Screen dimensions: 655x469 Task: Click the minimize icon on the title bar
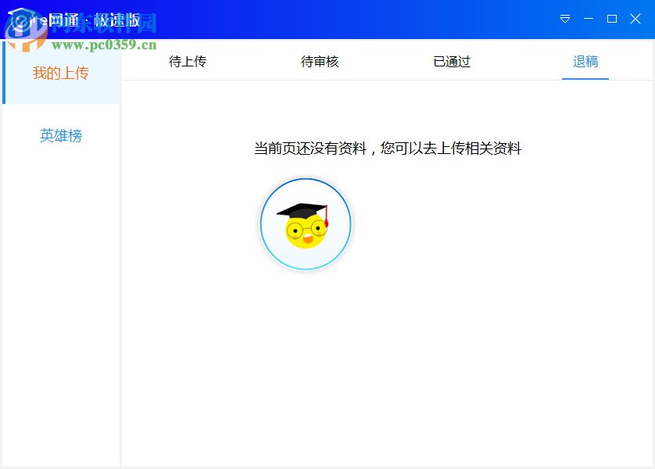point(589,19)
